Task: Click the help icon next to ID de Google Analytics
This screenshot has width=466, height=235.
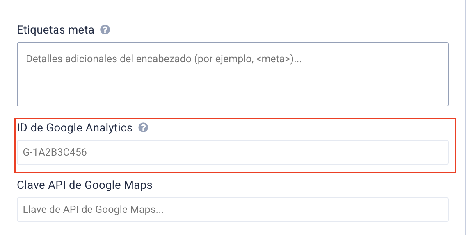Action: [143, 128]
